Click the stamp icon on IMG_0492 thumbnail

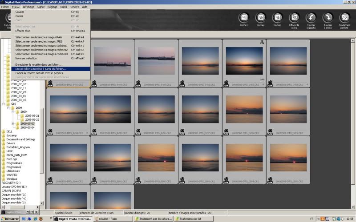click(x=262, y=42)
